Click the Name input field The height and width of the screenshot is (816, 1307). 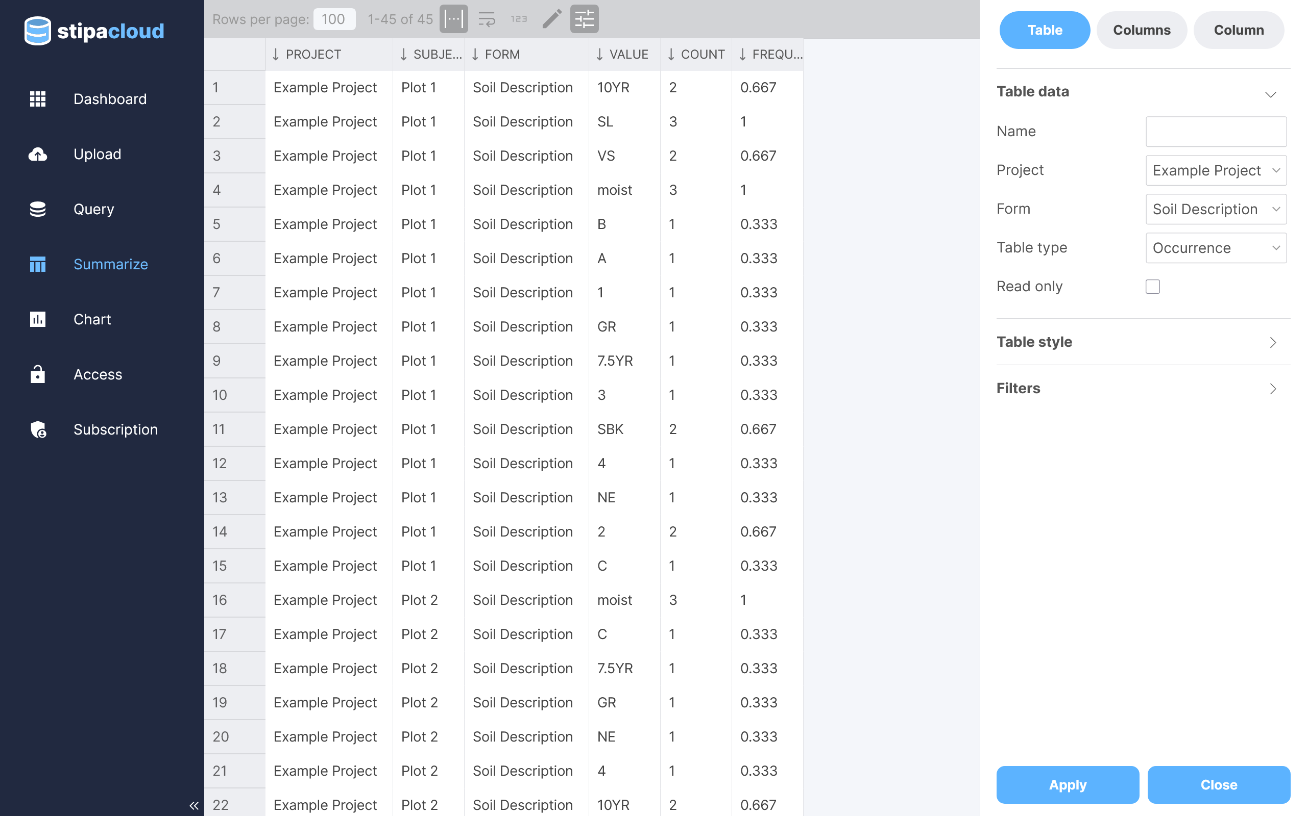click(x=1216, y=132)
